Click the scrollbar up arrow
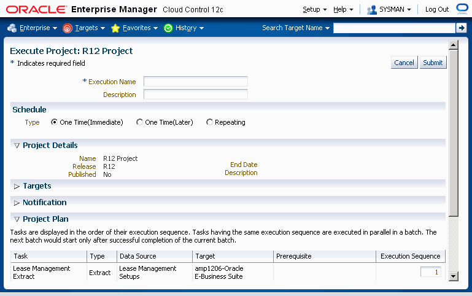Screen dimensions: 472x296 point(453,45)
